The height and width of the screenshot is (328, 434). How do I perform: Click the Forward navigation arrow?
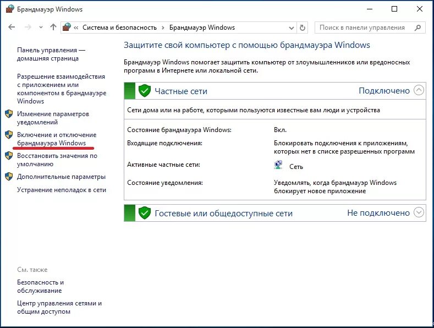click(x=28, y=27)
